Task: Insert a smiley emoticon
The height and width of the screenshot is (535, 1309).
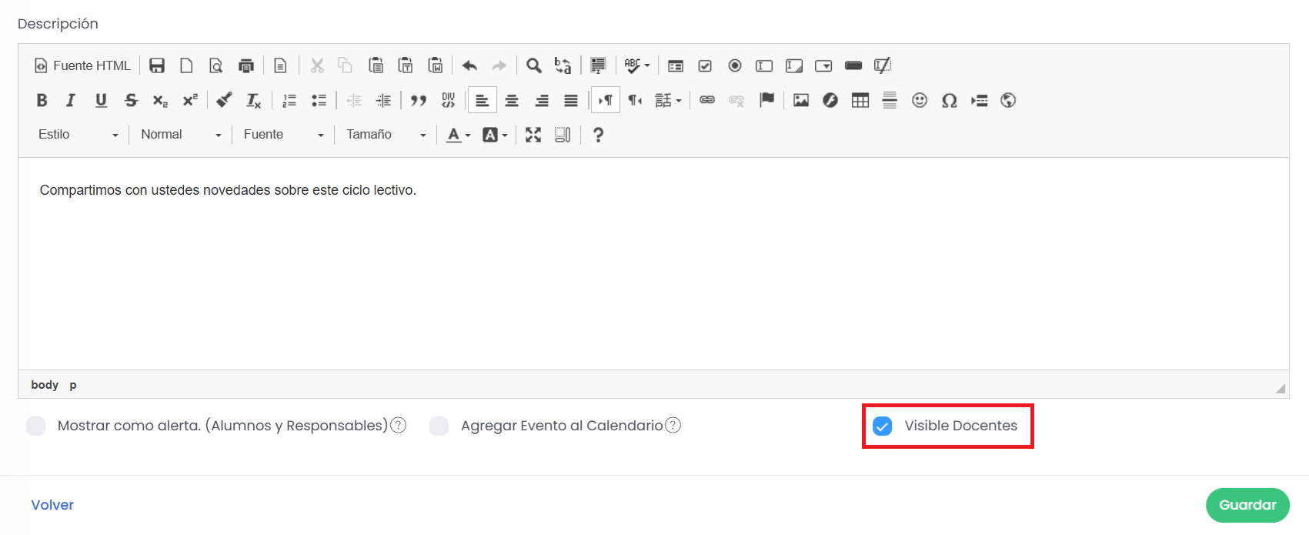Action: pos(920,100)
